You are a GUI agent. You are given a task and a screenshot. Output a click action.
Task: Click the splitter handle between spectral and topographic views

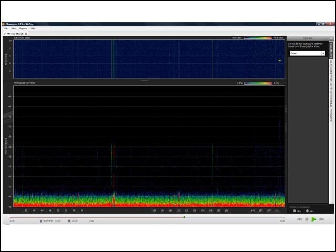point(145,81)
